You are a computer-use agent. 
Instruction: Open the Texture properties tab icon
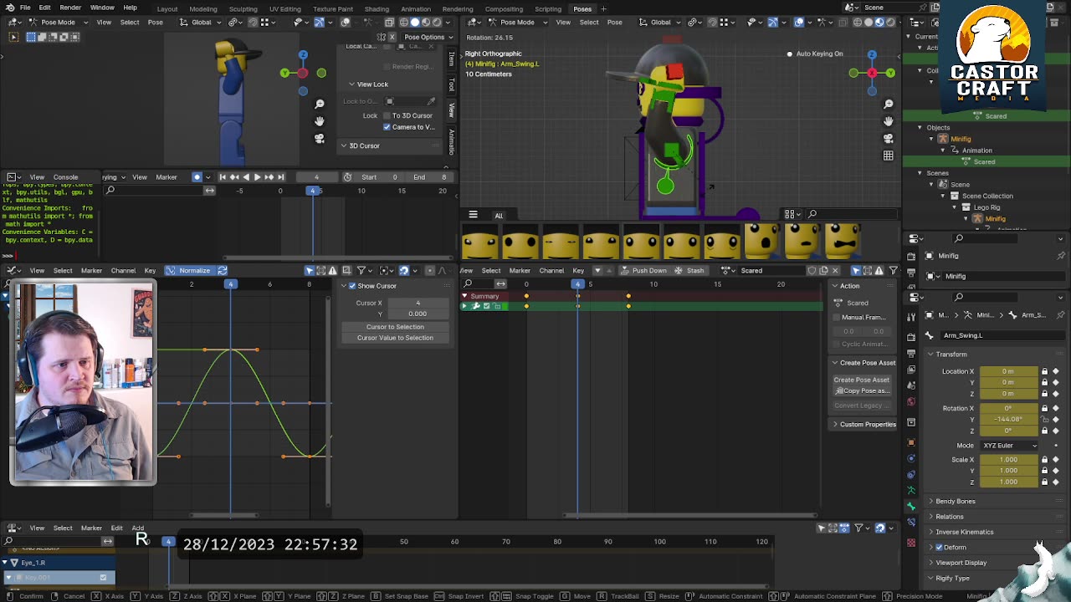pos(911,543)
